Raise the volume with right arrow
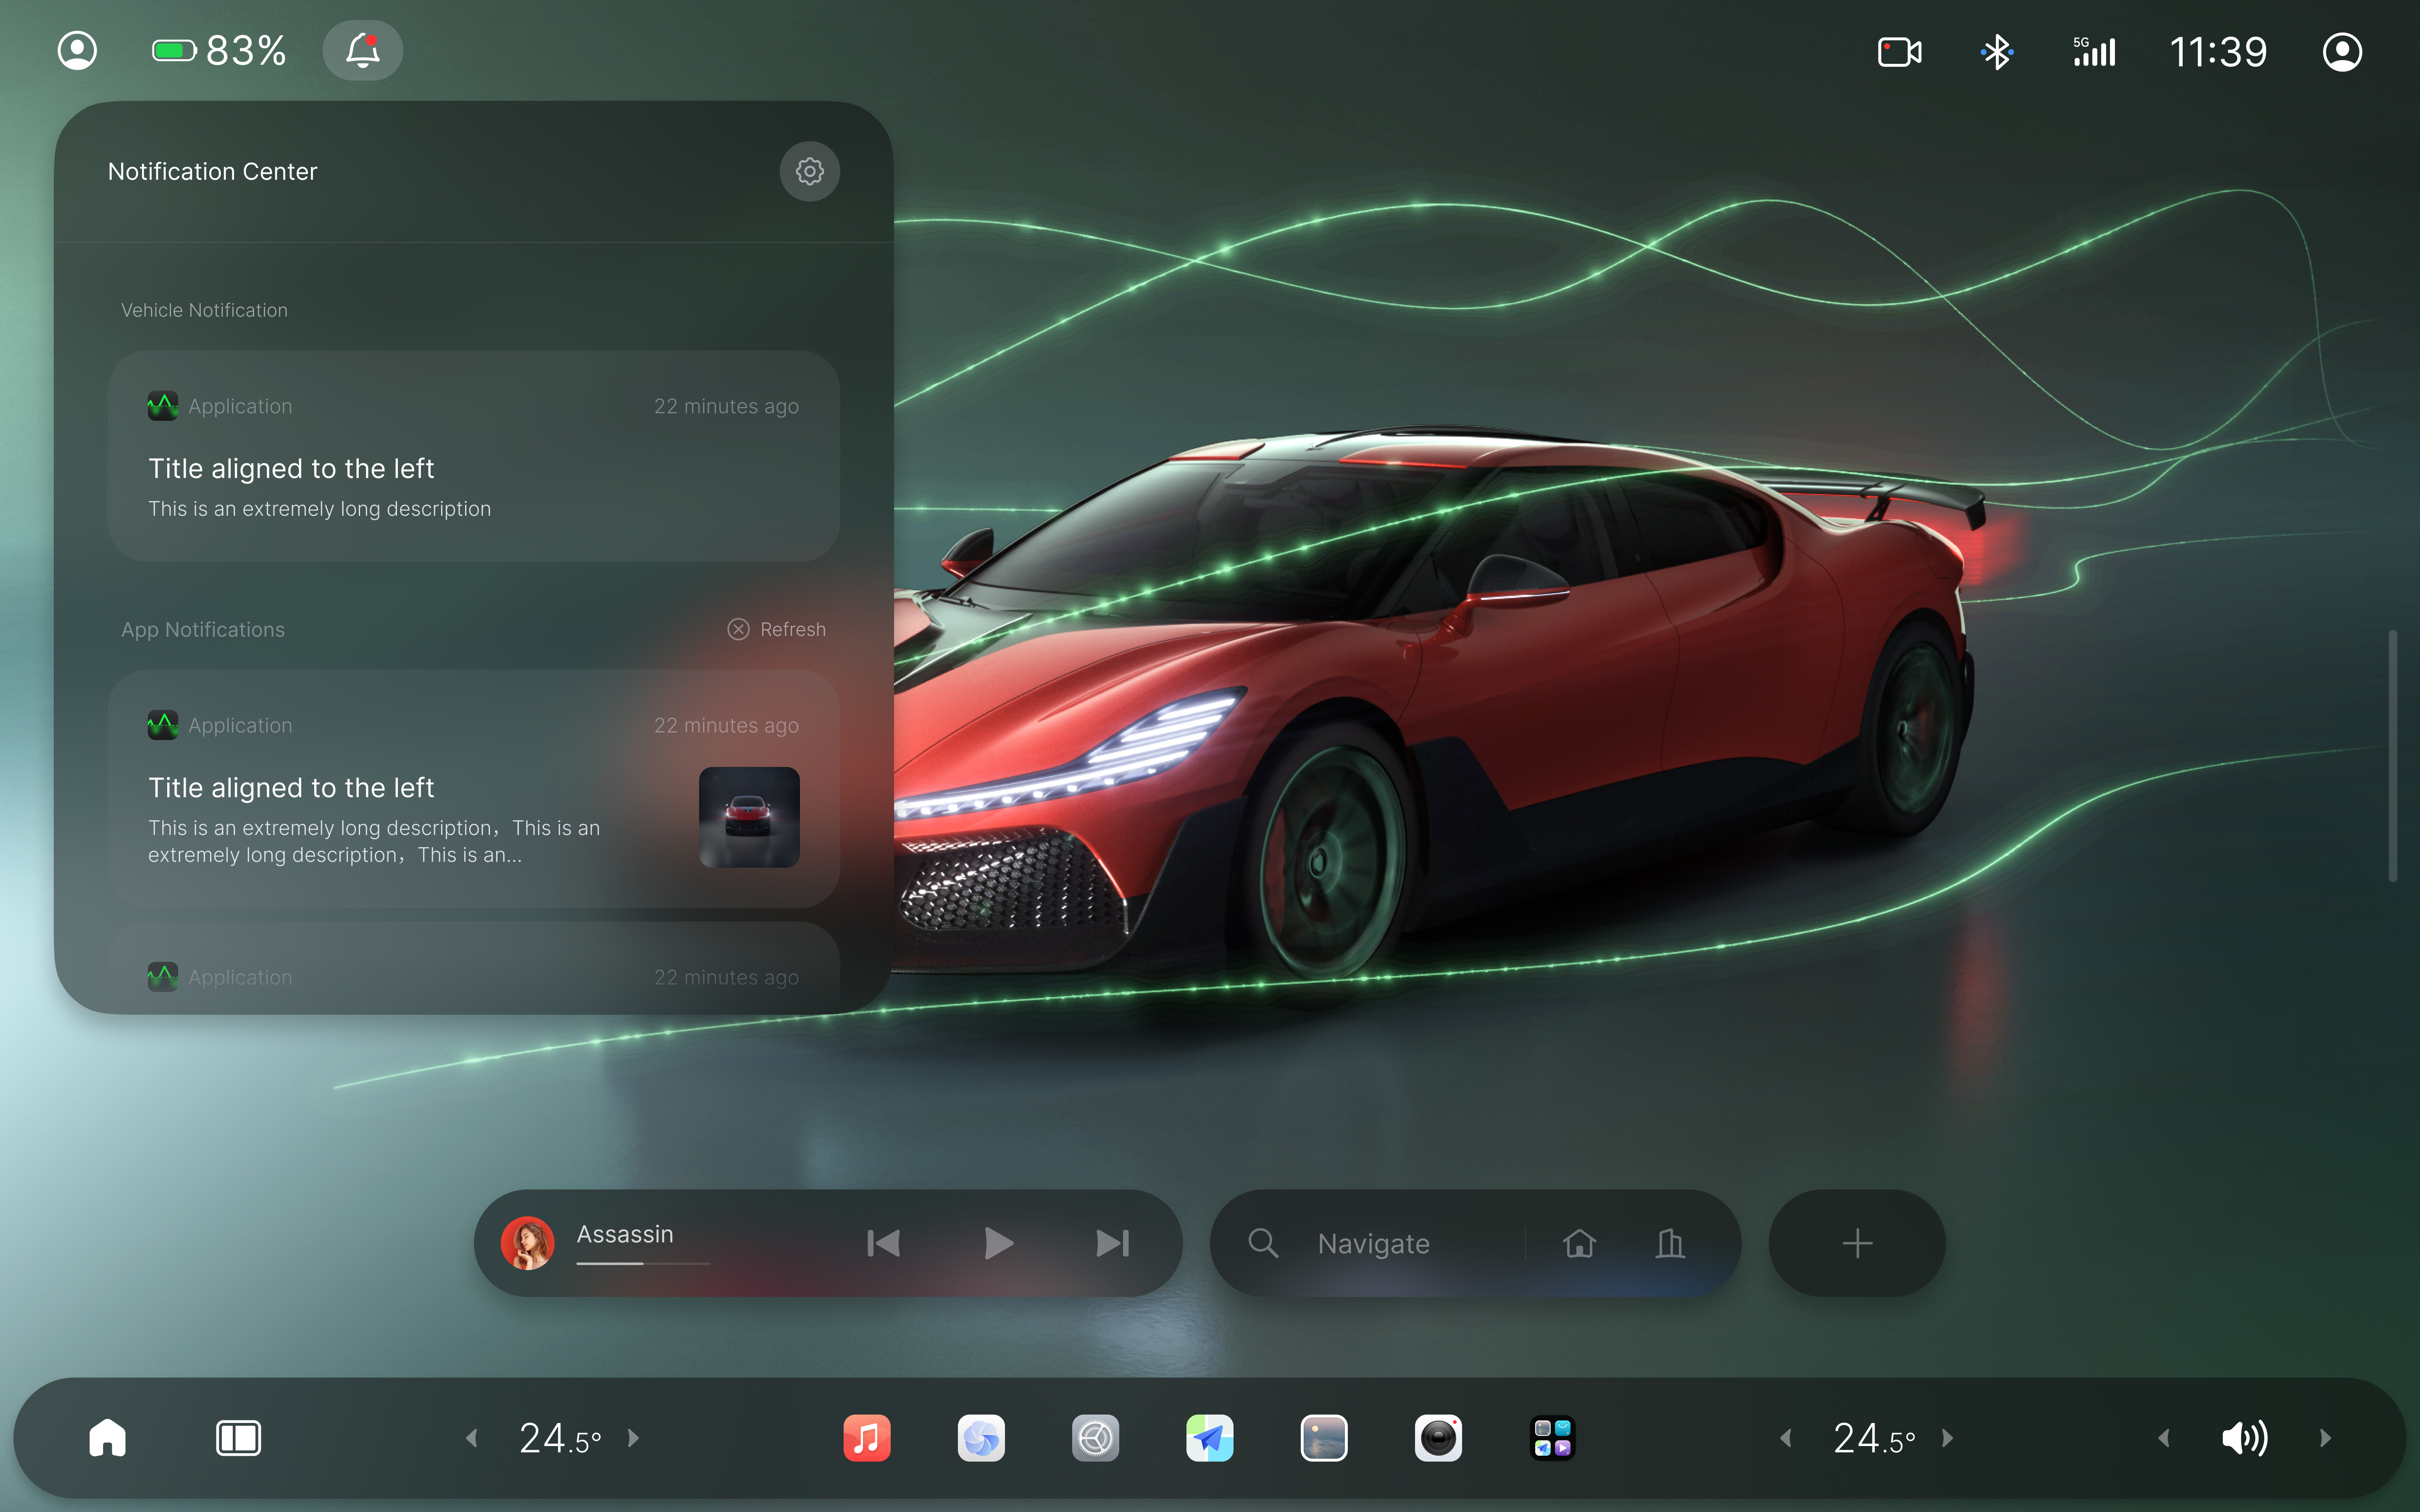 tap(2325, 1438)
